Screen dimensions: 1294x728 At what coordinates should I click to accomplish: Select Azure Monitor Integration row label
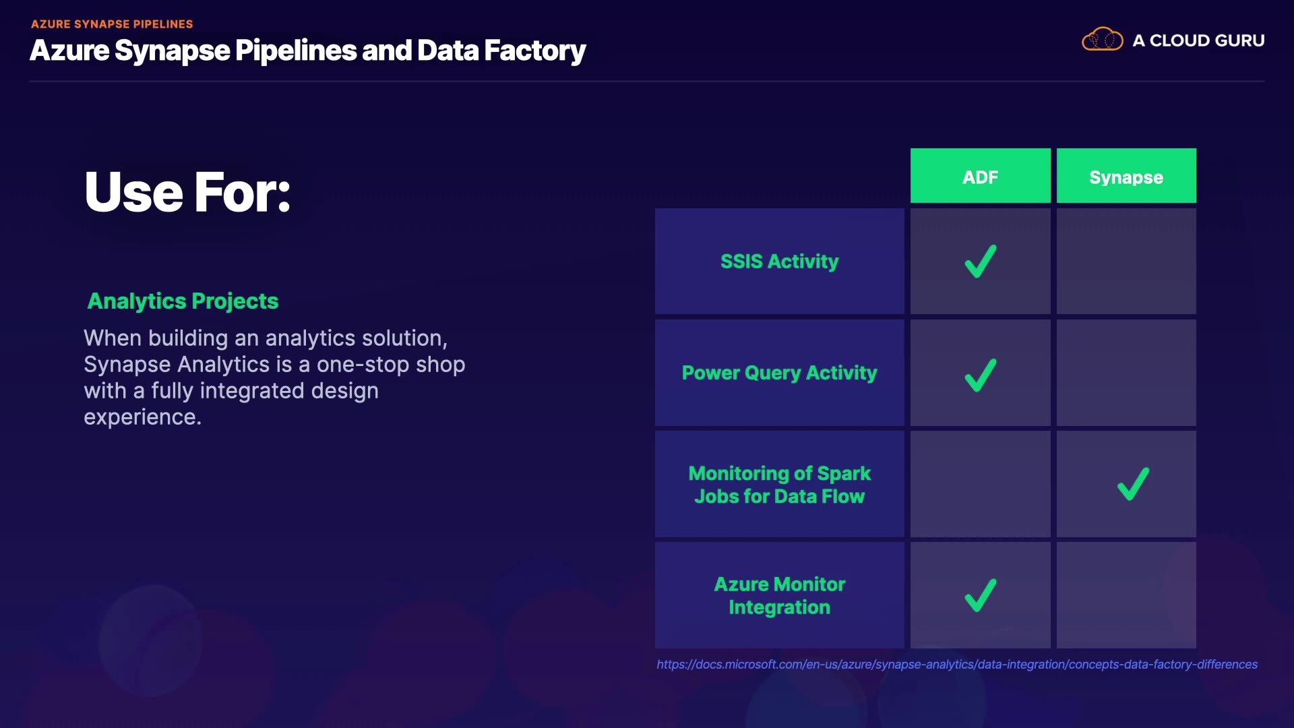(779, 596)
